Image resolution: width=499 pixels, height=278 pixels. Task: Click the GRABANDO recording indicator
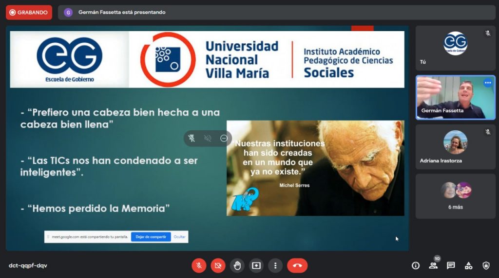(x=29, y=12)
